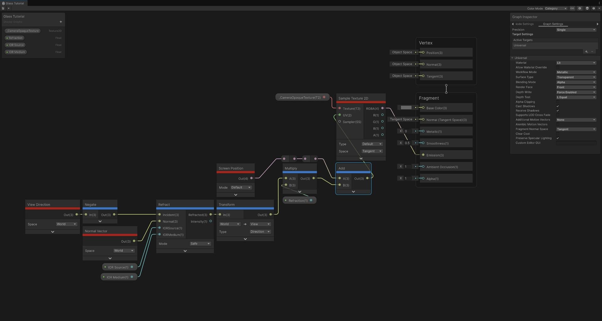Open the help question mark icon
This screenshot has width=602, height=321.
[594, 8]
